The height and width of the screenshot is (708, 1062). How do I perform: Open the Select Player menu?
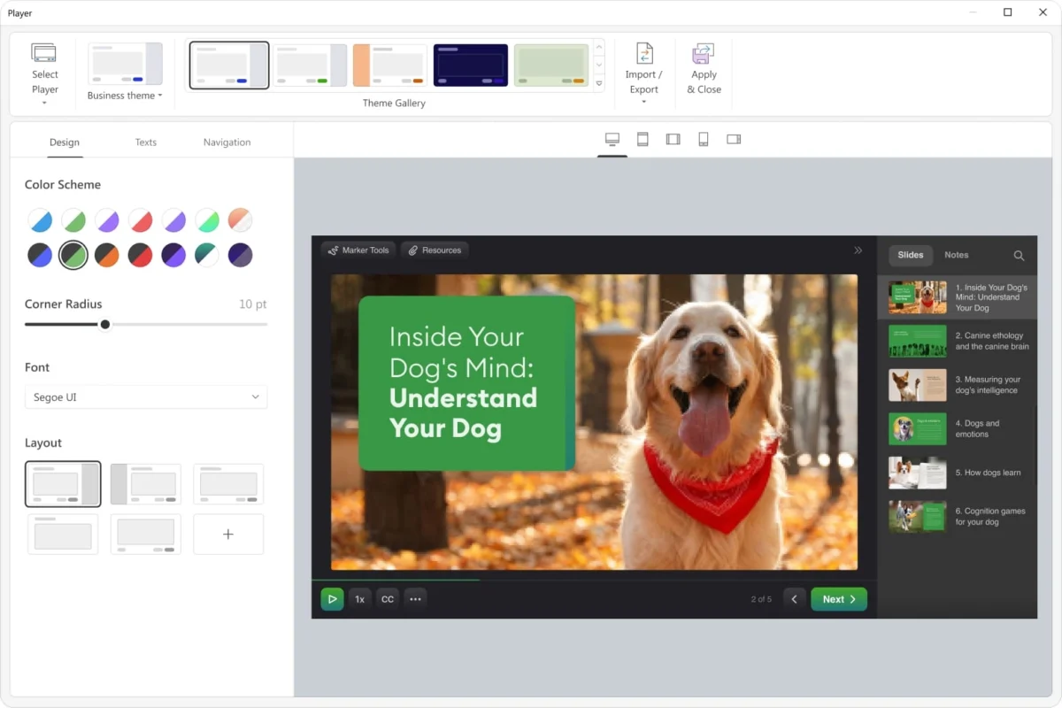[x=44, y=74]
